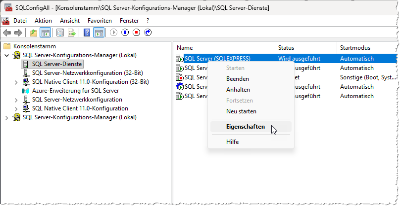401x208 pixels.
Task: Click the Stop service red icon
Action: point(136,33)
